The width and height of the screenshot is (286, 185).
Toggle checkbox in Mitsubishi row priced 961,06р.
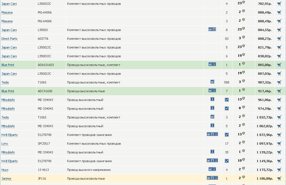pos(227,100)
